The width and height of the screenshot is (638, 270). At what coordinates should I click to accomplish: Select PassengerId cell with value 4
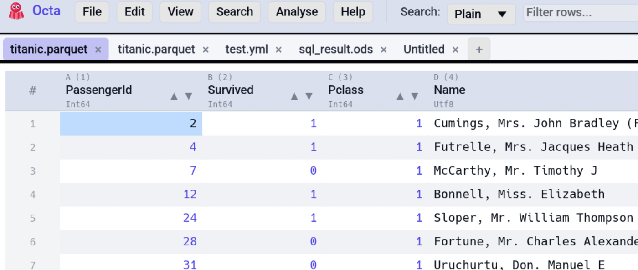tap(131, 147)
